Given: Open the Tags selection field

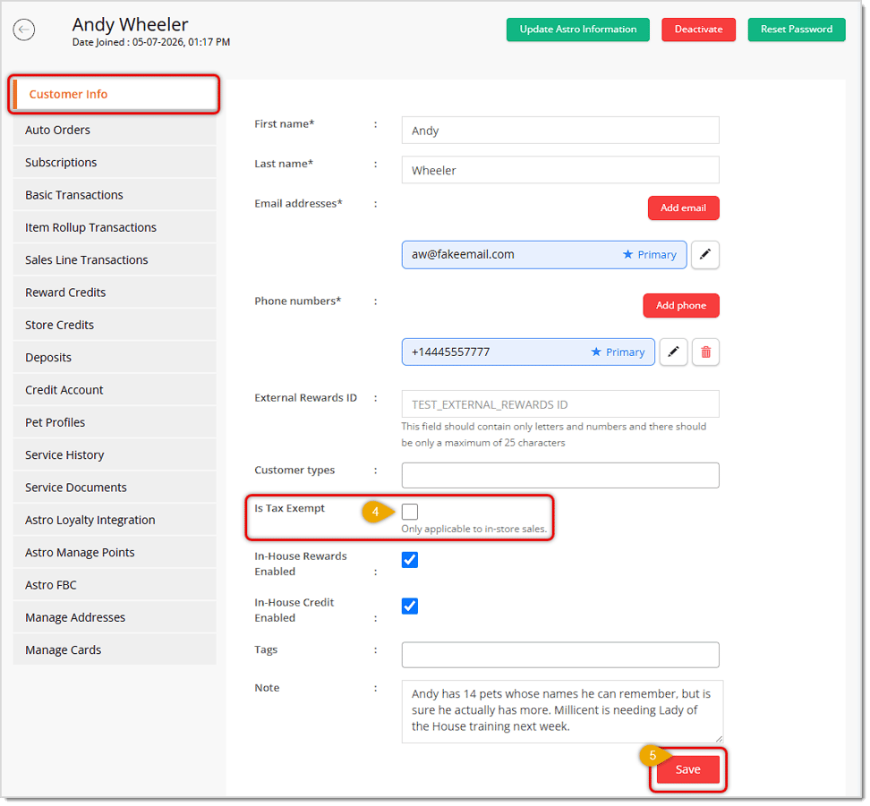Looking at the screenshot, I should pos(562,657).
